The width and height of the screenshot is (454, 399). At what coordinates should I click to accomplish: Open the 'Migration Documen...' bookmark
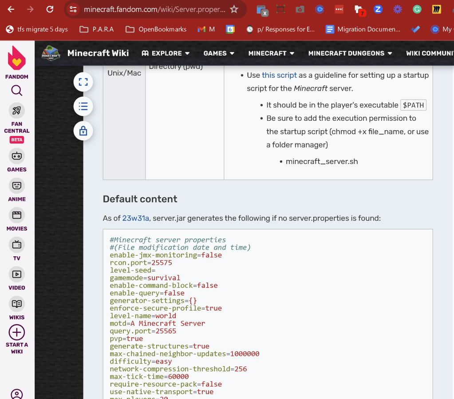click(363, 29)
